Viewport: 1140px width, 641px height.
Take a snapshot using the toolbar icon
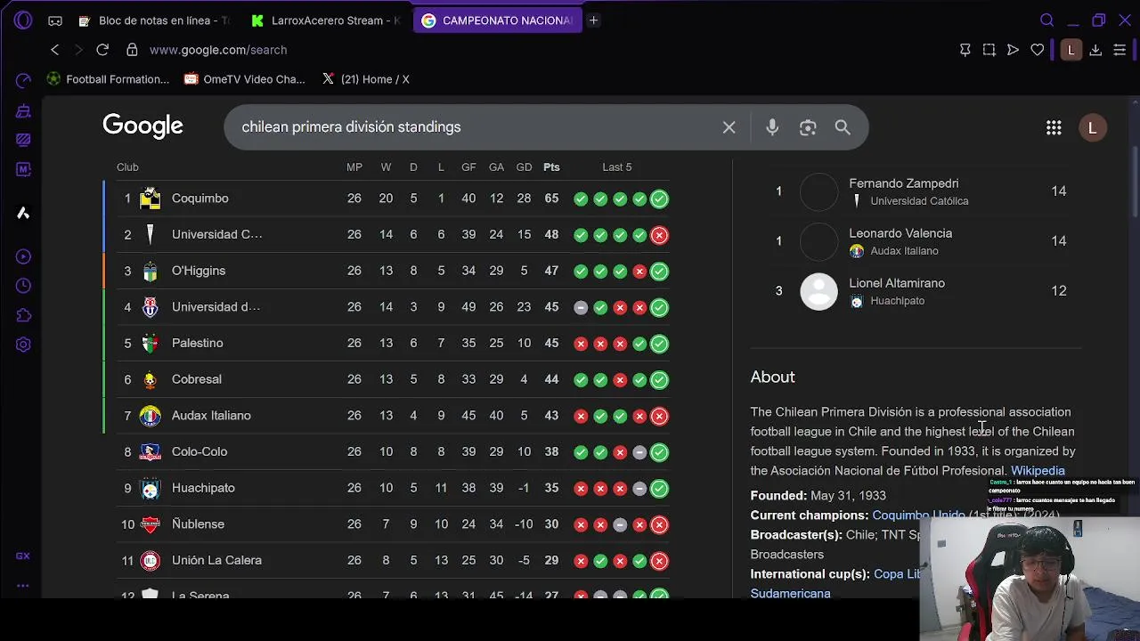pyautogui.click(x=989, y=50)
